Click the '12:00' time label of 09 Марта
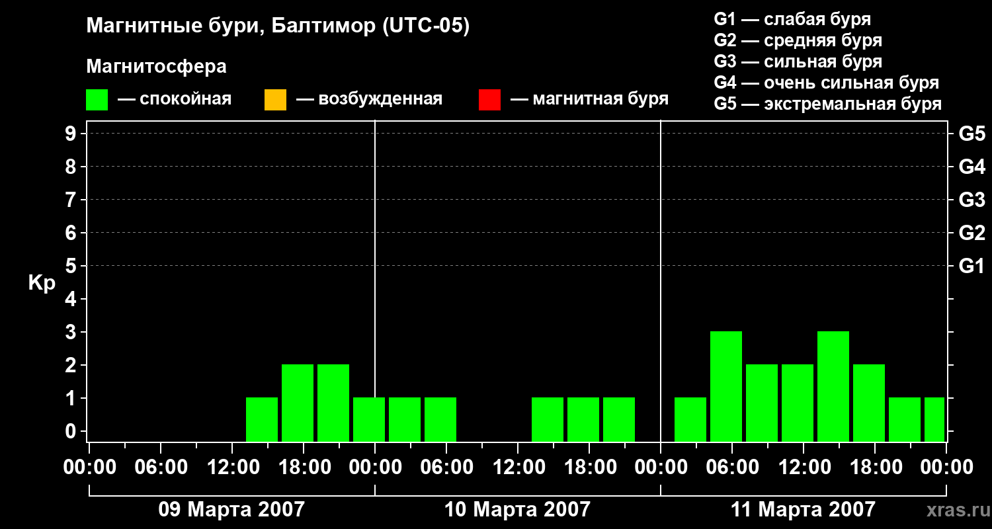 232,467
